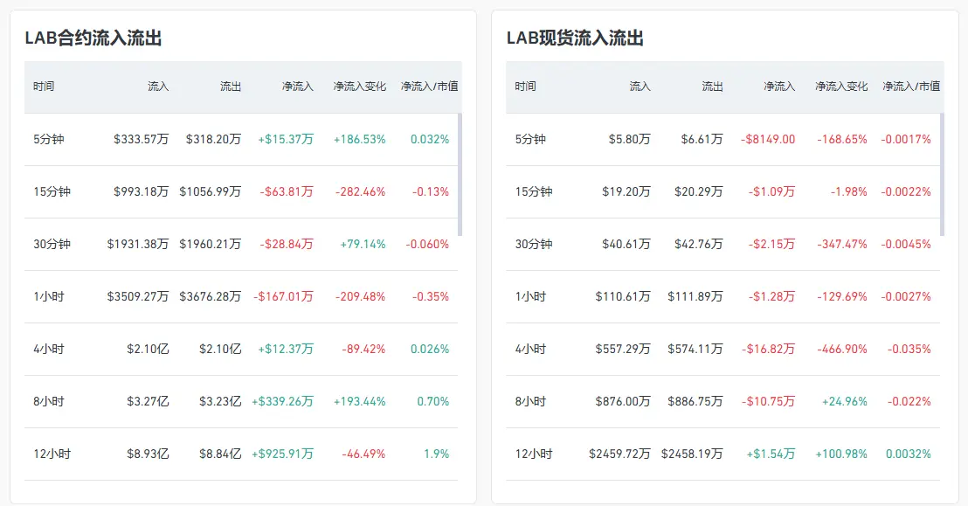This screenshot has width=968, height=506.
Task: Click ratio value -0.0022%
Action: pos(906,191)
